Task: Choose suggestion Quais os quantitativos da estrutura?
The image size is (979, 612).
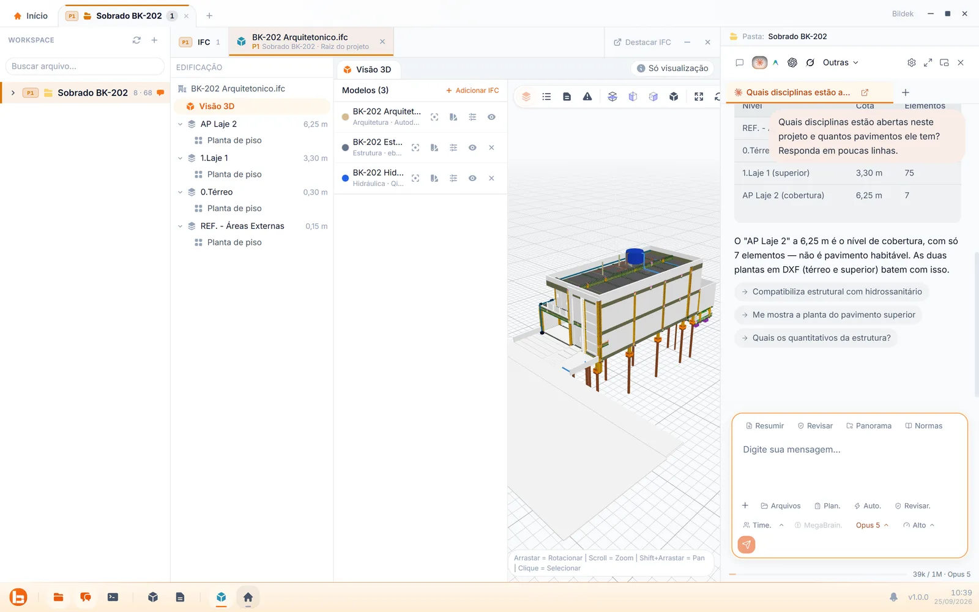Action: tap(816, 338)
